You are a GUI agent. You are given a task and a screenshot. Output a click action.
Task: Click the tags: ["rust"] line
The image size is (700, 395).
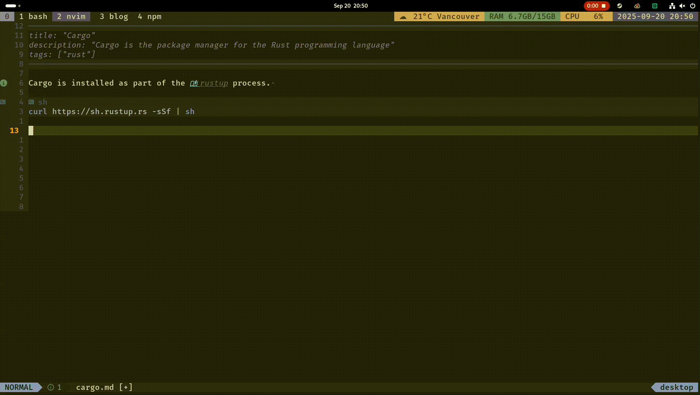[x=62, y=54]
